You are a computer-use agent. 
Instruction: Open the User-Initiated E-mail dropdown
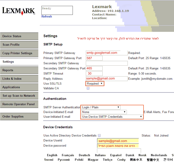[112, 117]
